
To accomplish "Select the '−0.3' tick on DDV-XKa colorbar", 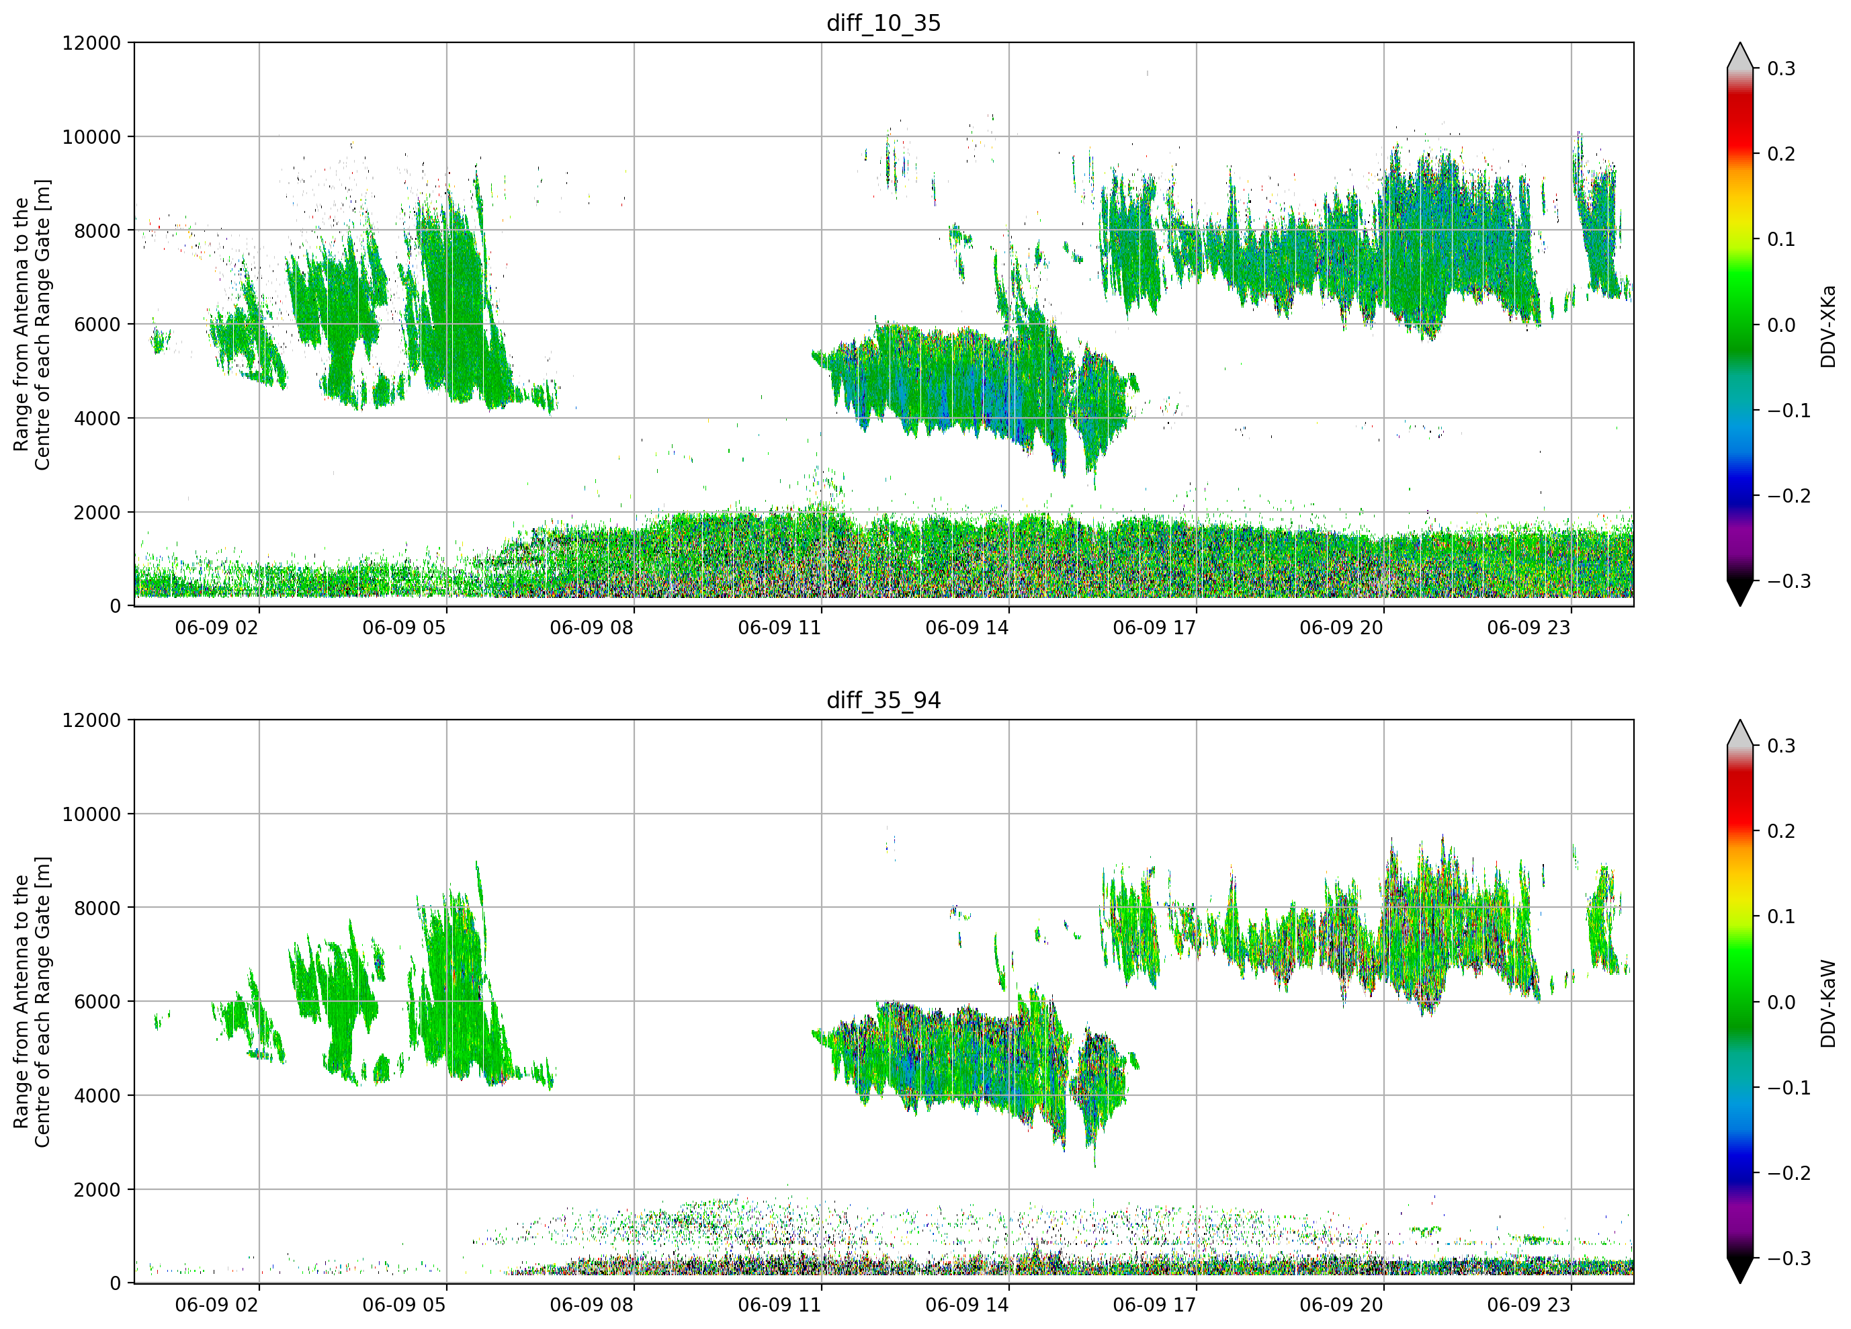I will click(x=1789, y=581).
